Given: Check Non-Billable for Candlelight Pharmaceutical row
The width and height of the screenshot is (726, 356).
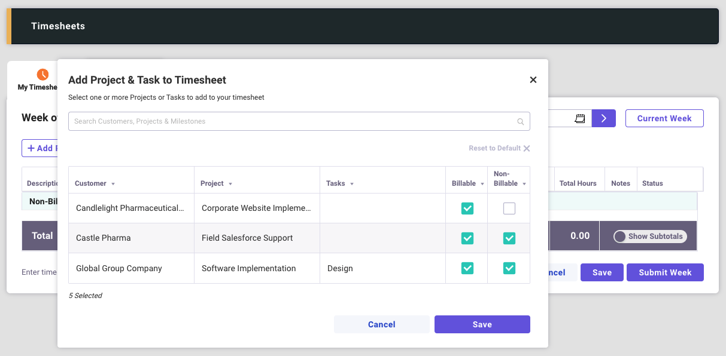Looking at the screenshot, I should (x=509, y=208).
